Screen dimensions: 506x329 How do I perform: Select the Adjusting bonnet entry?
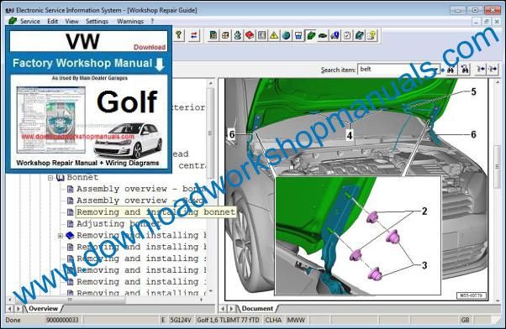119,223
